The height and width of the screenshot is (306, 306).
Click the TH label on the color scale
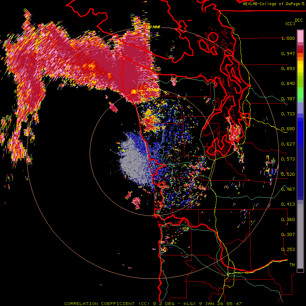(292, 265)
